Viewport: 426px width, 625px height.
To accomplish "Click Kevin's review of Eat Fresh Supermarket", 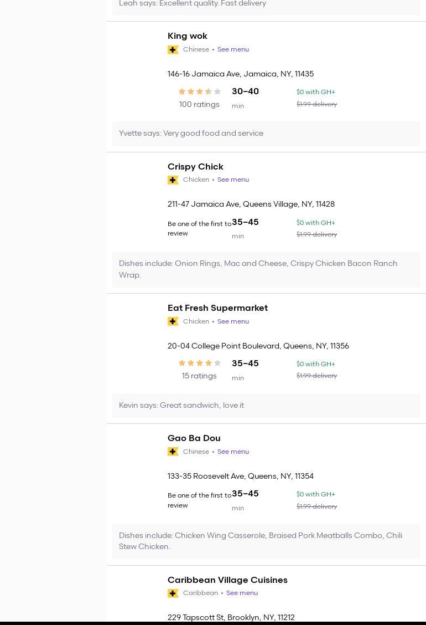I will [x=181, y=406].
